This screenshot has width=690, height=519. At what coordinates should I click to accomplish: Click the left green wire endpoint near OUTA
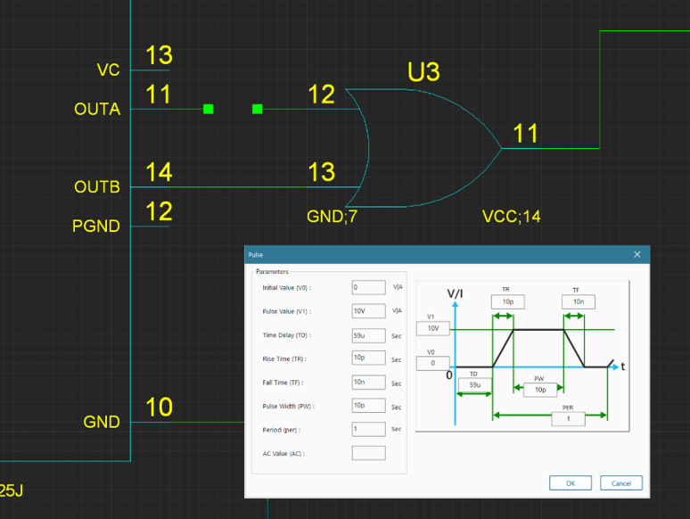(x=208, y=109)
